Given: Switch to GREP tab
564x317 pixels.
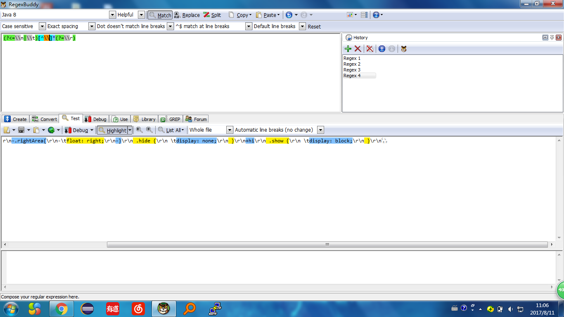Looking at the screenshot, I should 170,119.
